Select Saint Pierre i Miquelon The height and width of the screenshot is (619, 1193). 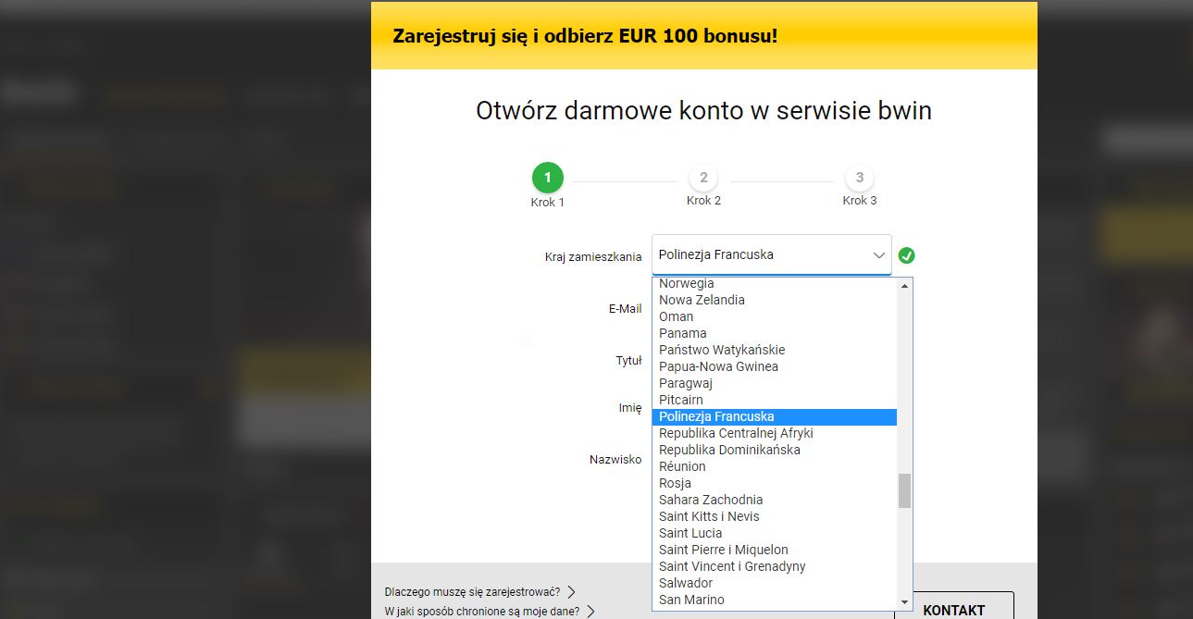[x=775, y=550]
